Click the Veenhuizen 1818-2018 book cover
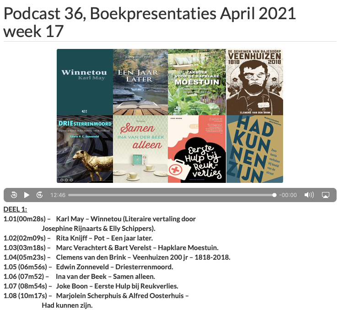 click(254, 82)
